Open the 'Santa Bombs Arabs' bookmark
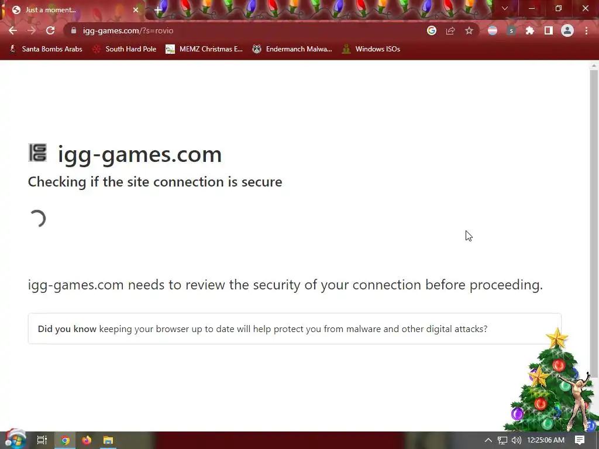This screenshot has width=599, height=449. (x=46, y=49)
